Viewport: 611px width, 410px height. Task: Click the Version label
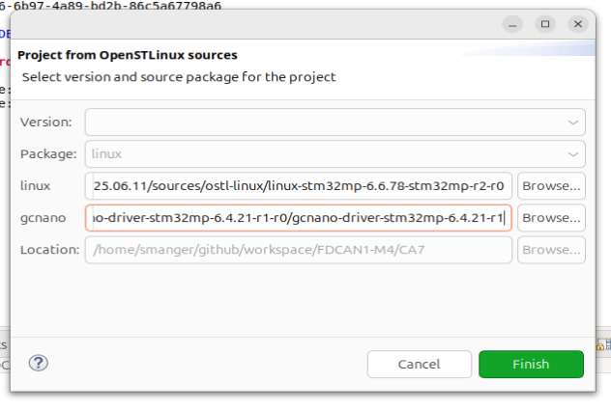pyautogui.click(x=45, y=123)
